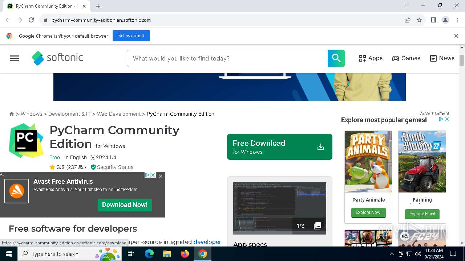Reload the current page
Viewport: 465px width, 261px height.
point(31,20)
